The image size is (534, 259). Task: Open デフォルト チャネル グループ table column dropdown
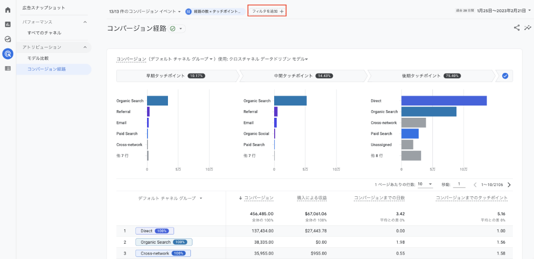coord(171,198)
